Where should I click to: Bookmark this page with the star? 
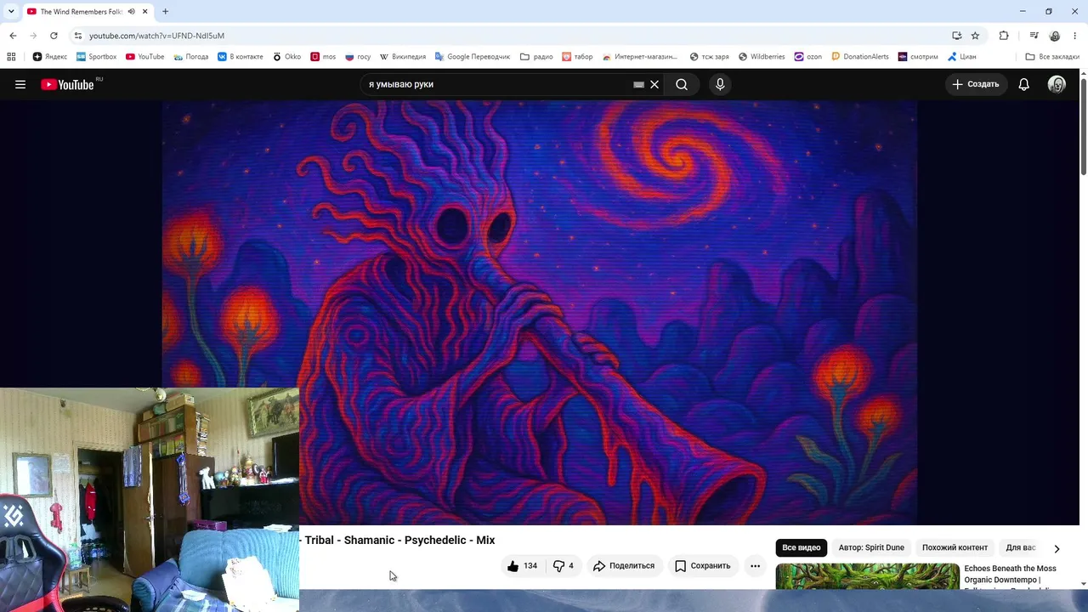[975, 36]
